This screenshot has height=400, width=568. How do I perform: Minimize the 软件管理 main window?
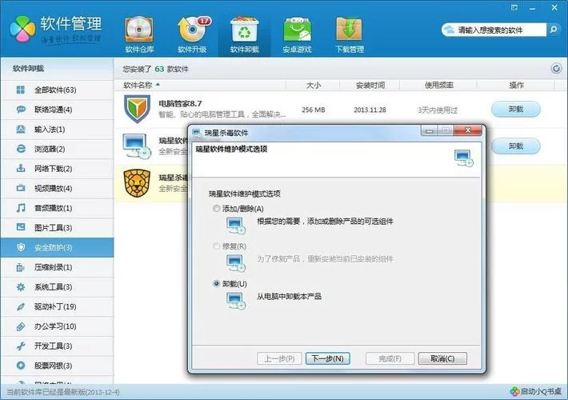tap(533, 8)
